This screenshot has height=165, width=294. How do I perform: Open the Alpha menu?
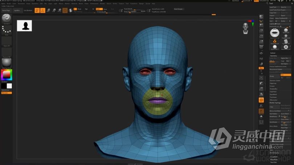pyautogui.click(x=3, y=4)
